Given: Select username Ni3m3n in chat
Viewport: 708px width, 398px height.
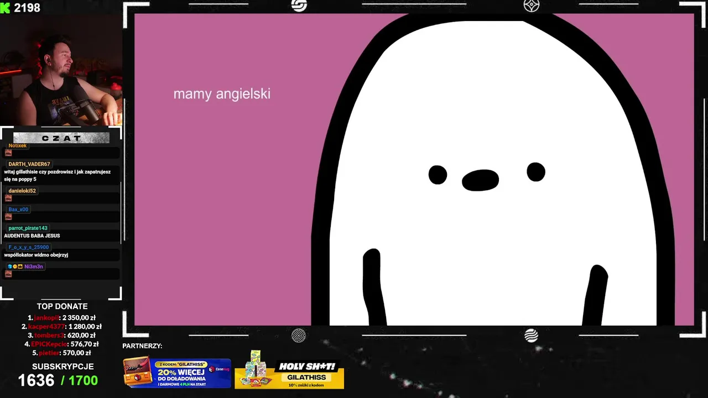Looking at the screenshot, I should tap(33, 266).
